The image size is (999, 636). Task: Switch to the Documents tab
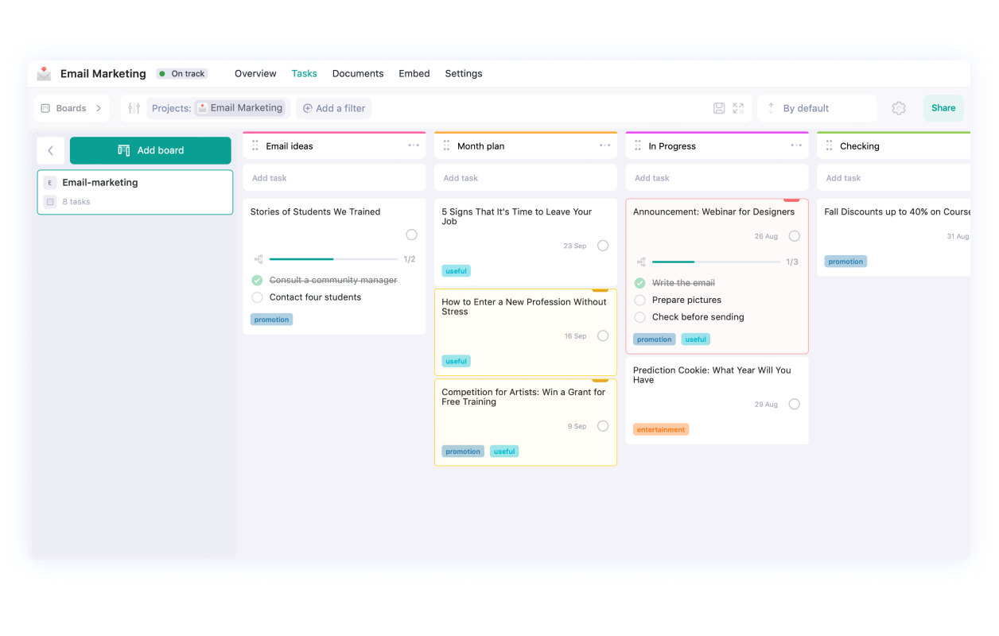tap(358, 73)
